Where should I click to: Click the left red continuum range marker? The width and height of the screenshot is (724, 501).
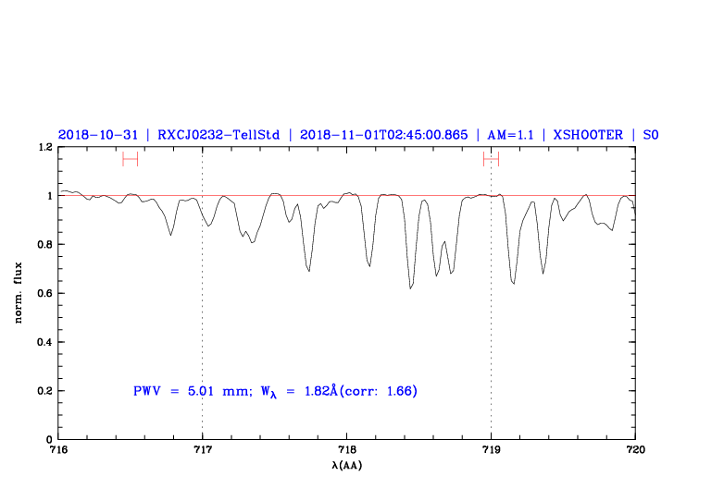pyautogui.click(x=130, y=159)
